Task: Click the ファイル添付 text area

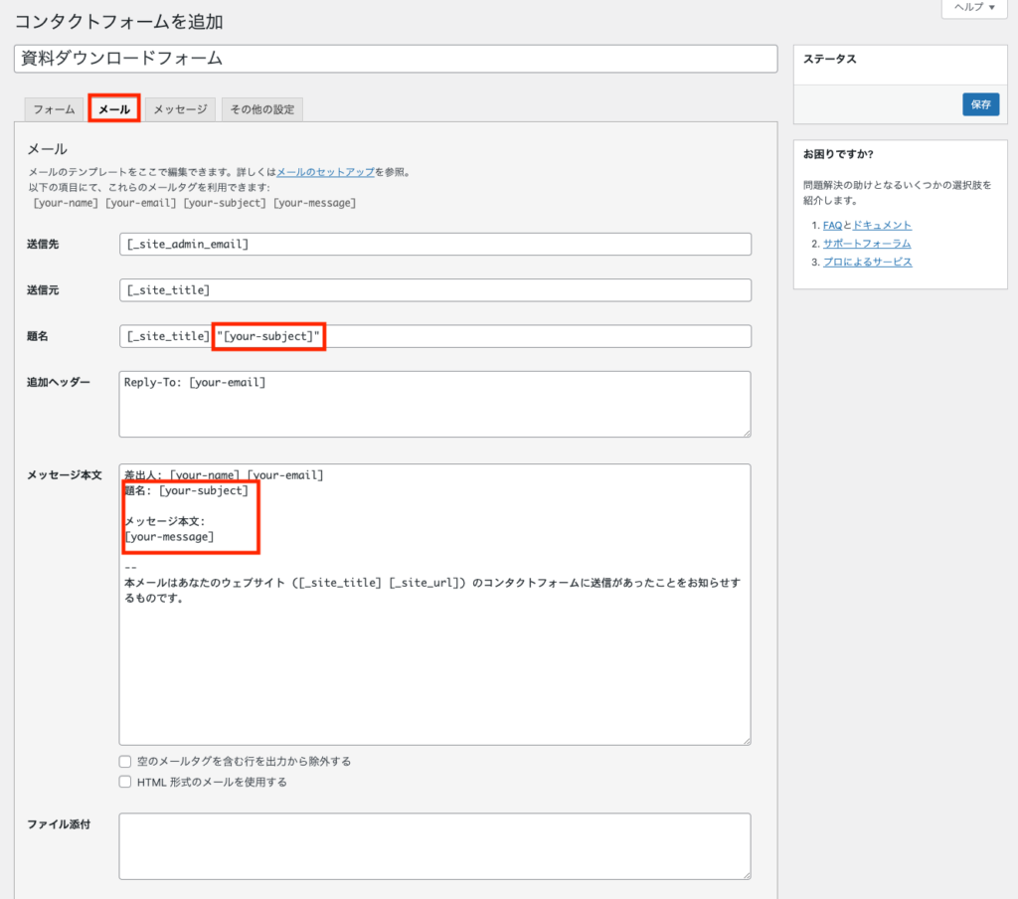Action: pos(434,845)
